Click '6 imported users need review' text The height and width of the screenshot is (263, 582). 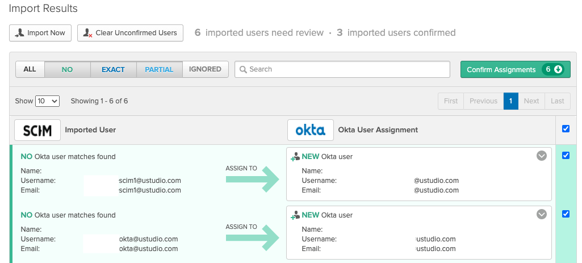259,33
